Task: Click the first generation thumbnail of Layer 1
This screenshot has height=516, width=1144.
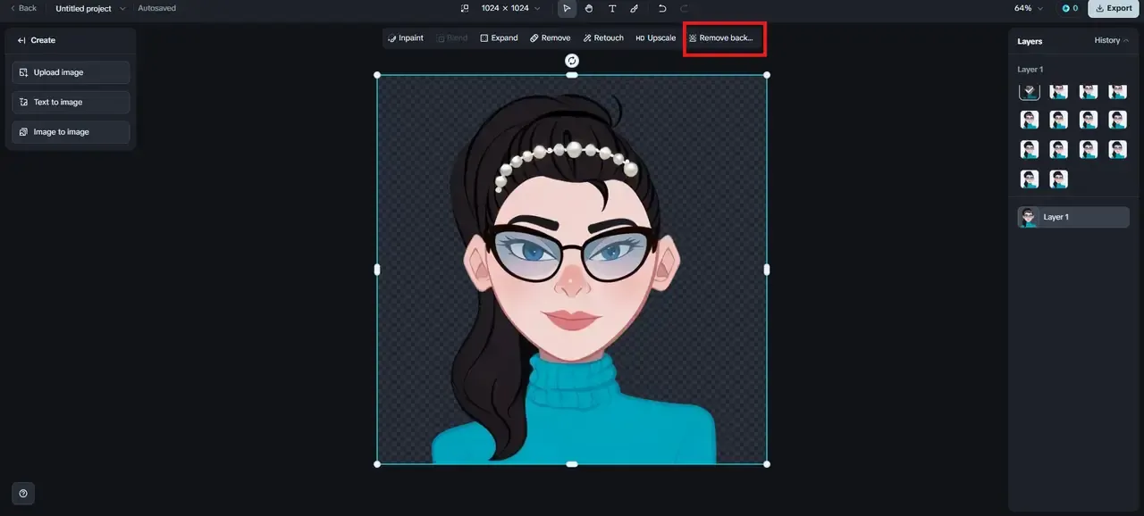Action: pyautogui.click(x=1029, y=91)
